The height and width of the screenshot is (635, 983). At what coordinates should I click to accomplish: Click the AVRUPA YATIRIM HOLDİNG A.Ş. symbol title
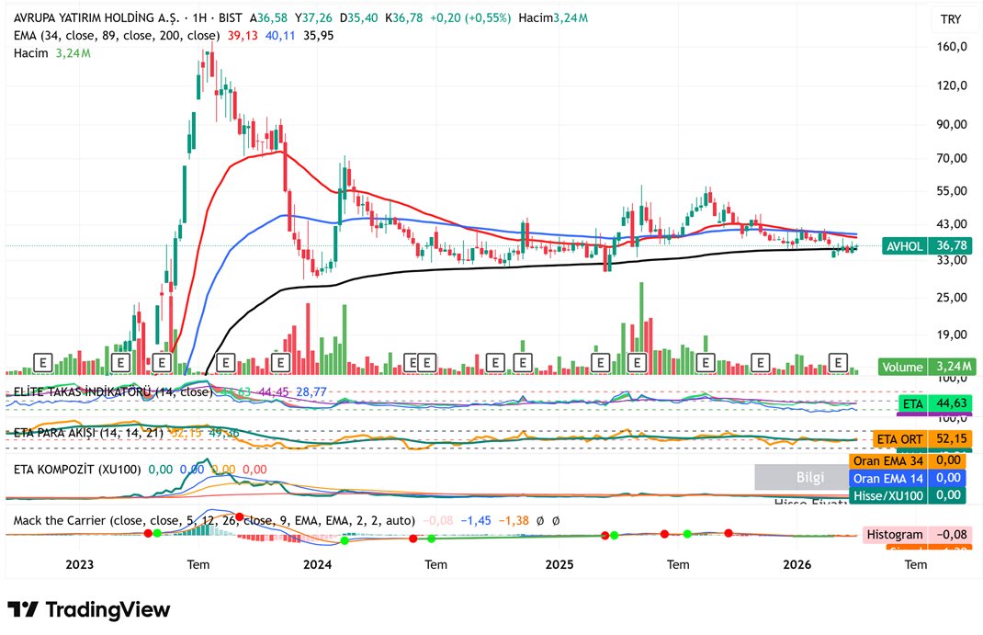point(96,18)
